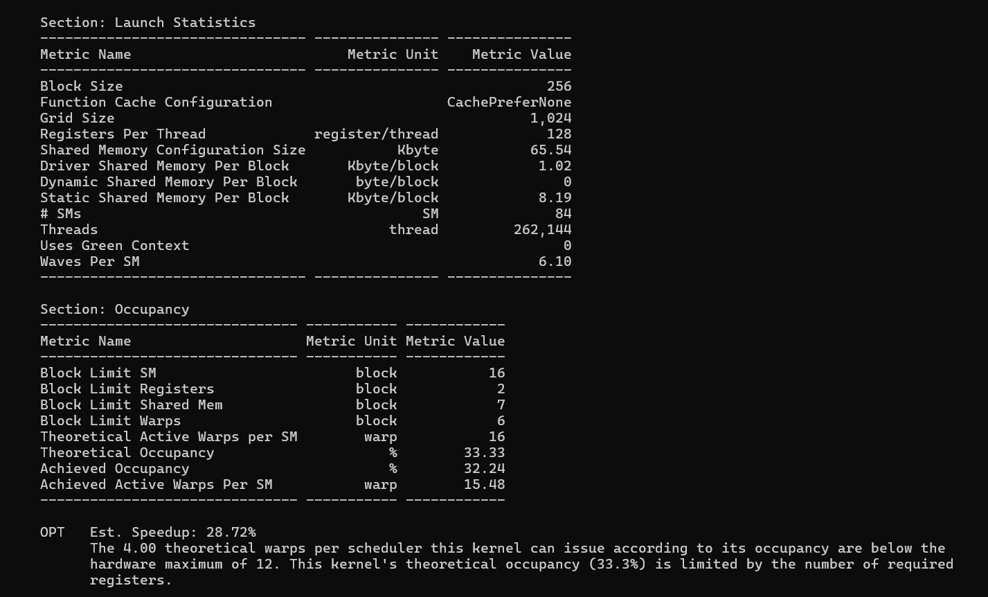Click the Registers Per Thread value 128
Viewport: 988px width, 597px height.
[559, 134]
